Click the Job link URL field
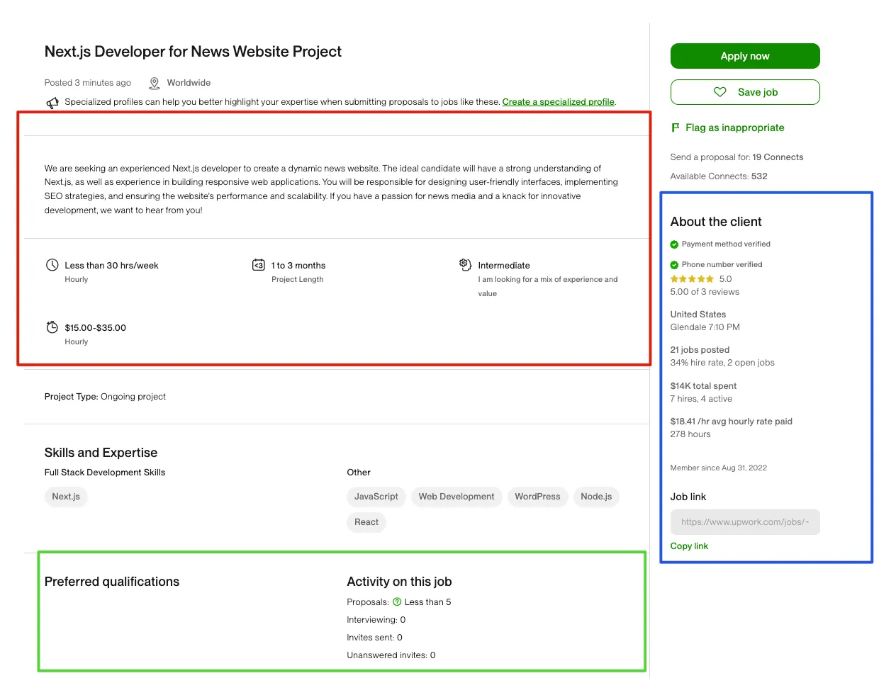The image size is (896, 678). click(744, 521)
